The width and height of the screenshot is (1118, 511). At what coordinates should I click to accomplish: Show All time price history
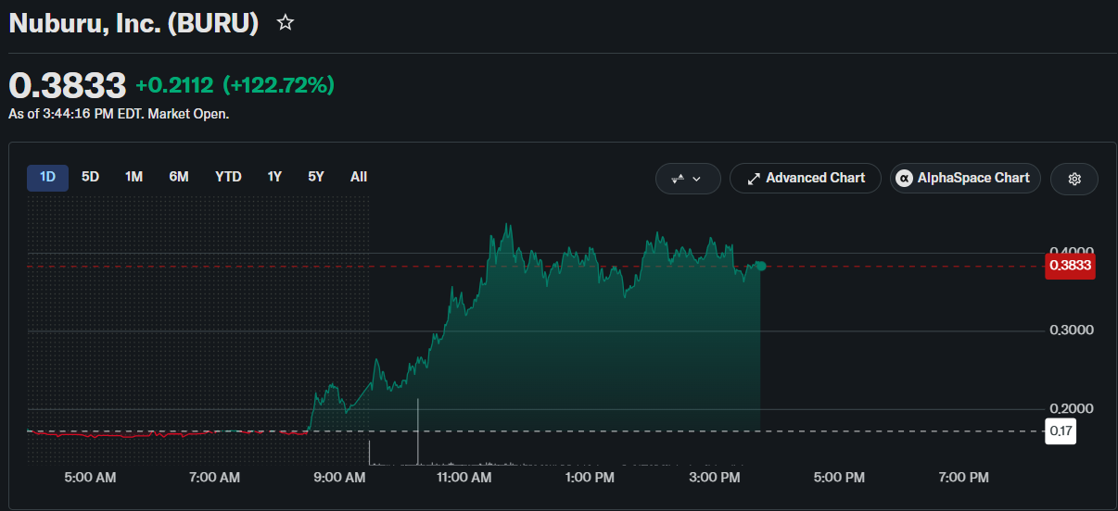click(x=359, y=177)
